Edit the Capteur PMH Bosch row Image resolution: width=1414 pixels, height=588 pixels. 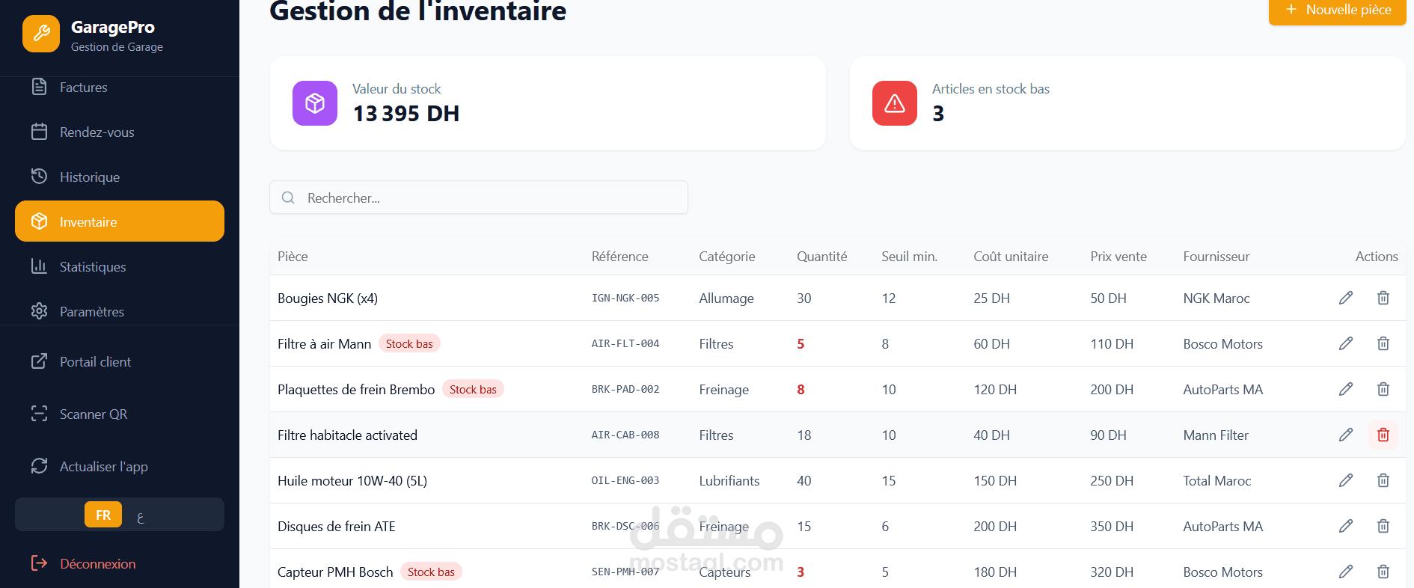1346,572
